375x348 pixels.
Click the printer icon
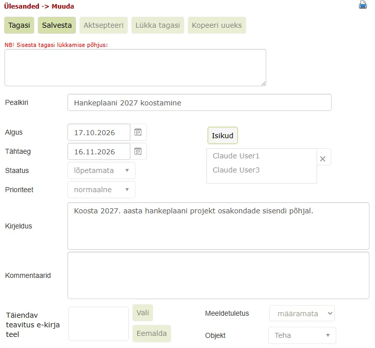[362, 5]
